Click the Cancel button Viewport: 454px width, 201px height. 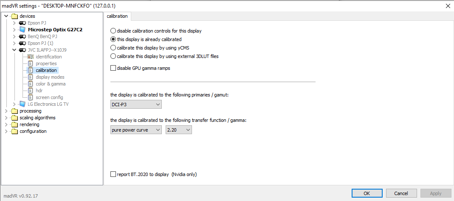click(x=401, y=193)
